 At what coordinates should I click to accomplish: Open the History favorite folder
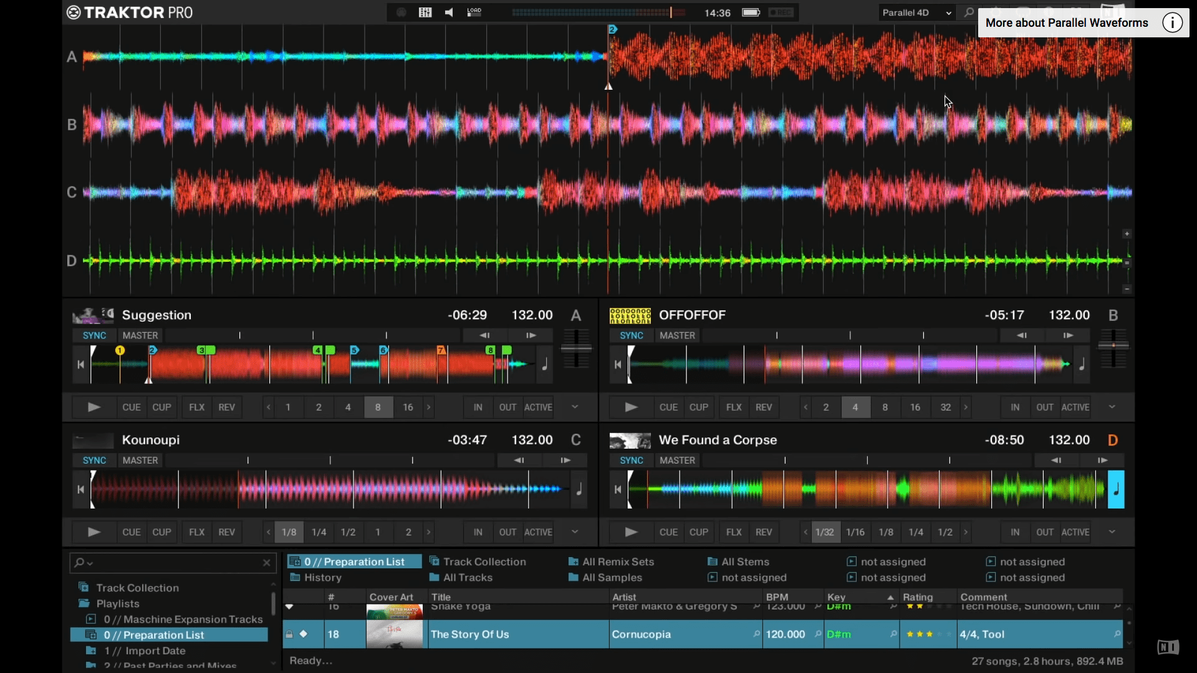(x=322, y=578)
